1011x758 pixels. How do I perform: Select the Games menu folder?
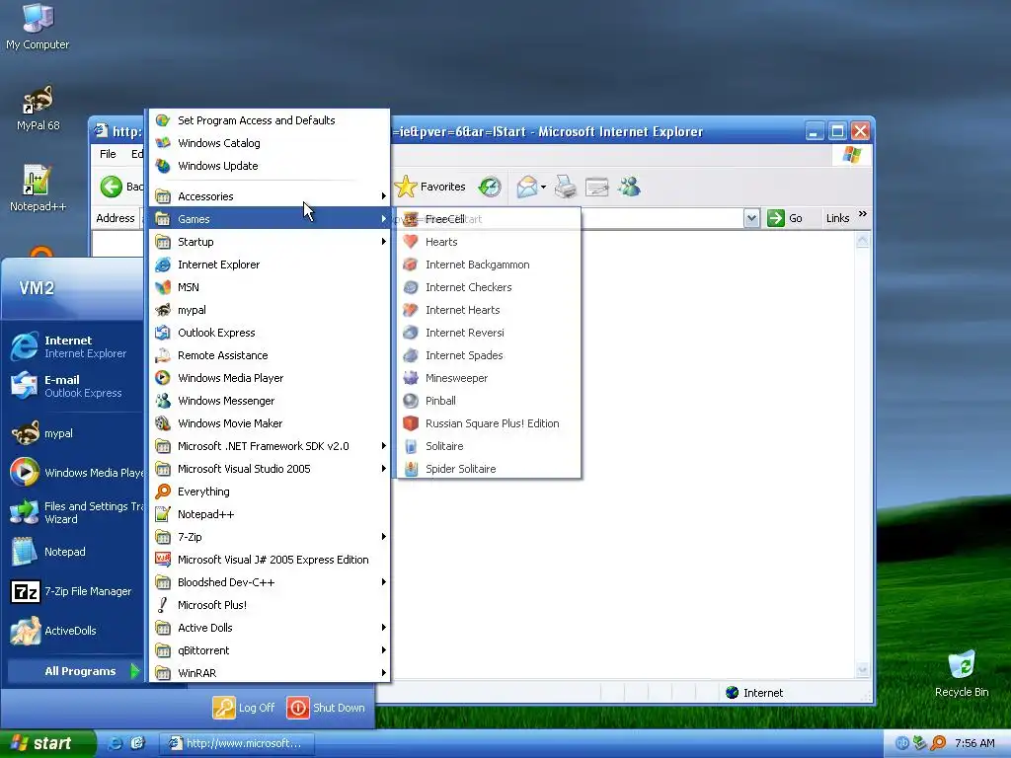(x=270, y=219)
